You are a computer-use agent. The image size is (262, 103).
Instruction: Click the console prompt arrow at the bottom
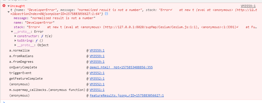click(4, 102)
